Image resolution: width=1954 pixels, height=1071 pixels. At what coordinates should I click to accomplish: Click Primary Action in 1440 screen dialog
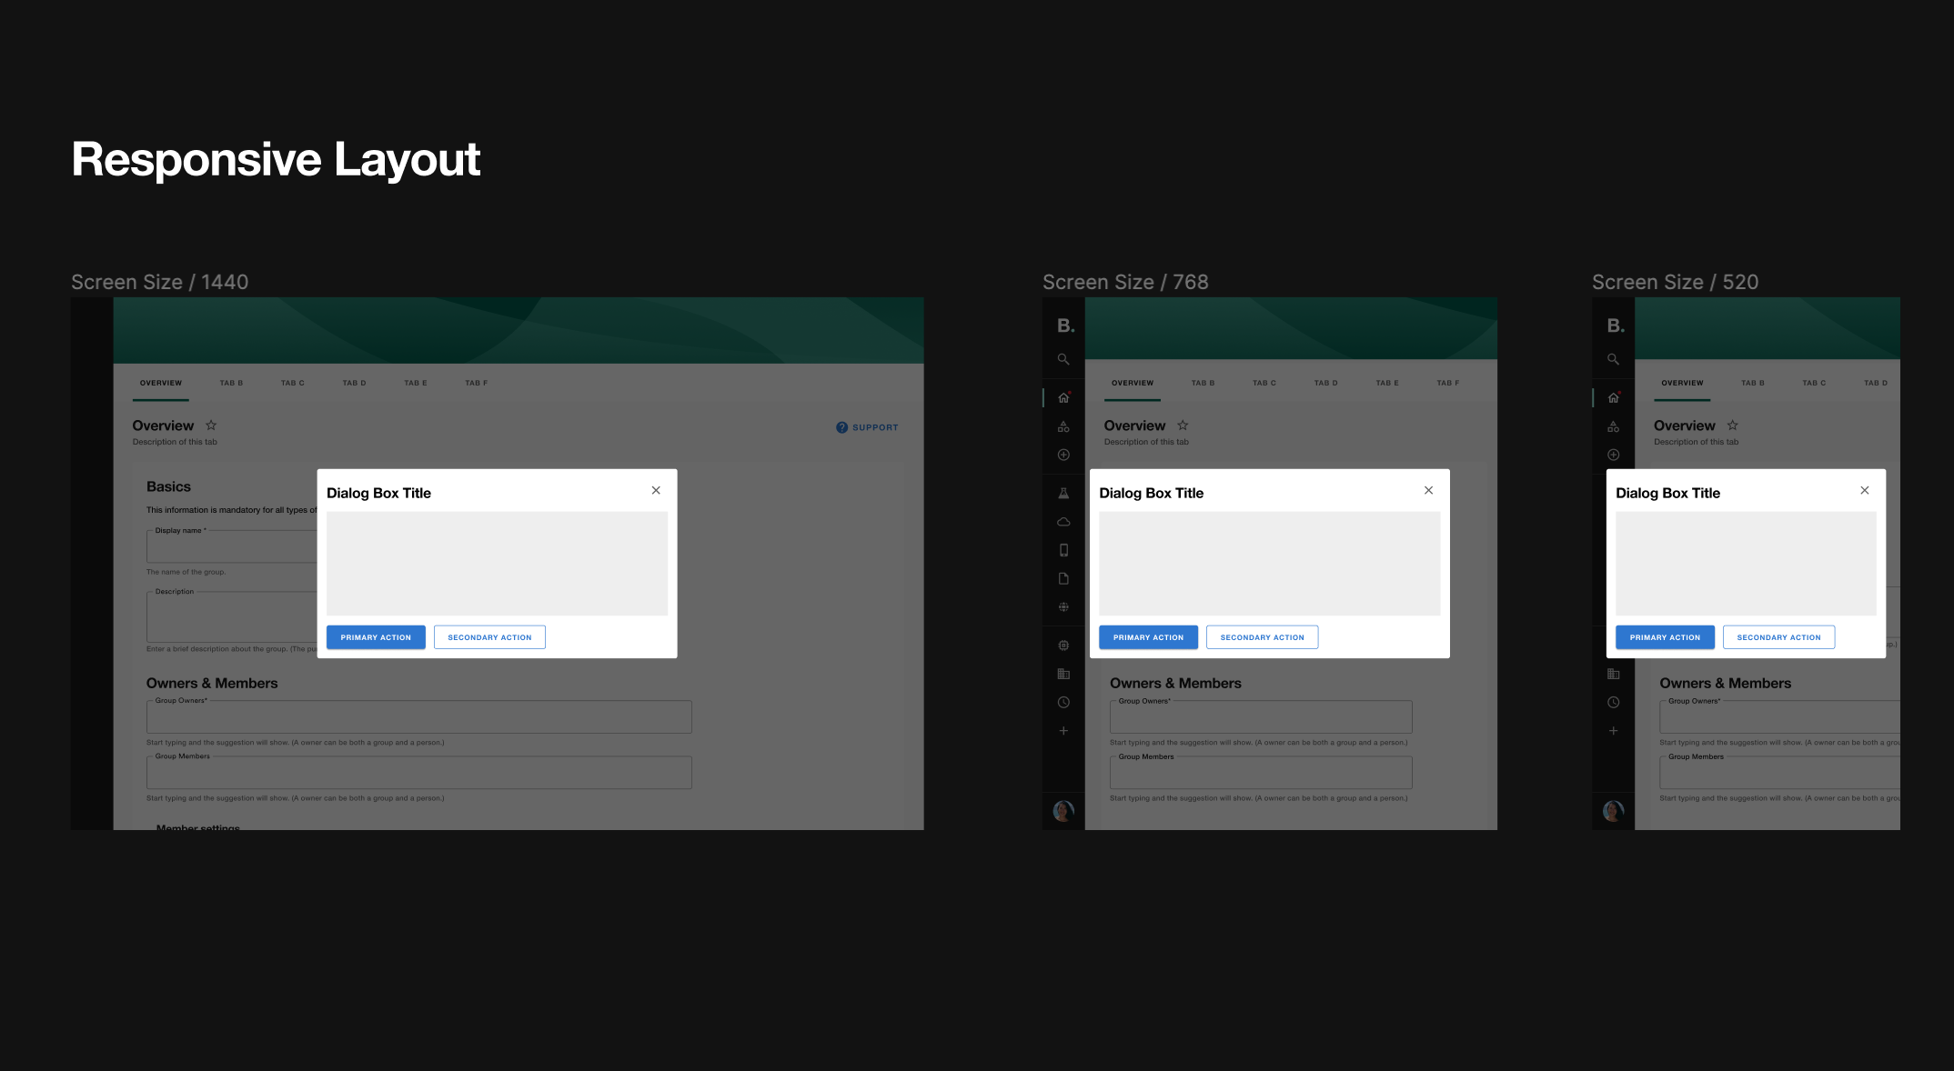376,637
